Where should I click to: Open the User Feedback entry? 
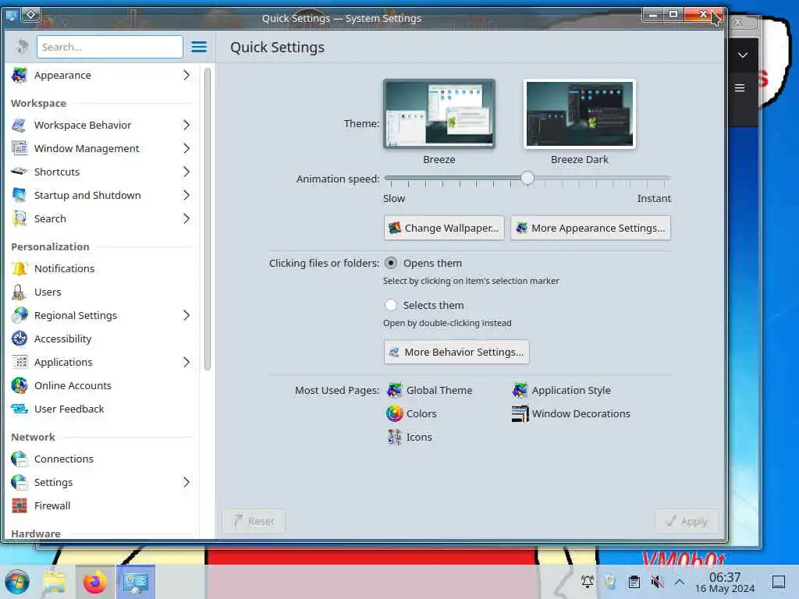click(x=102, y=409)
